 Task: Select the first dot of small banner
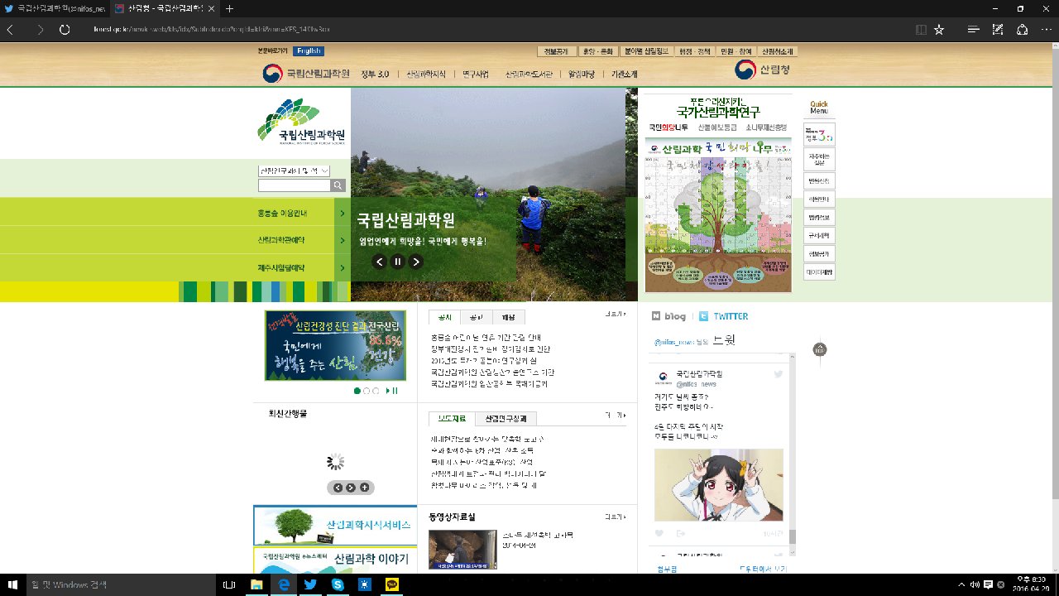tap(357, 391)
